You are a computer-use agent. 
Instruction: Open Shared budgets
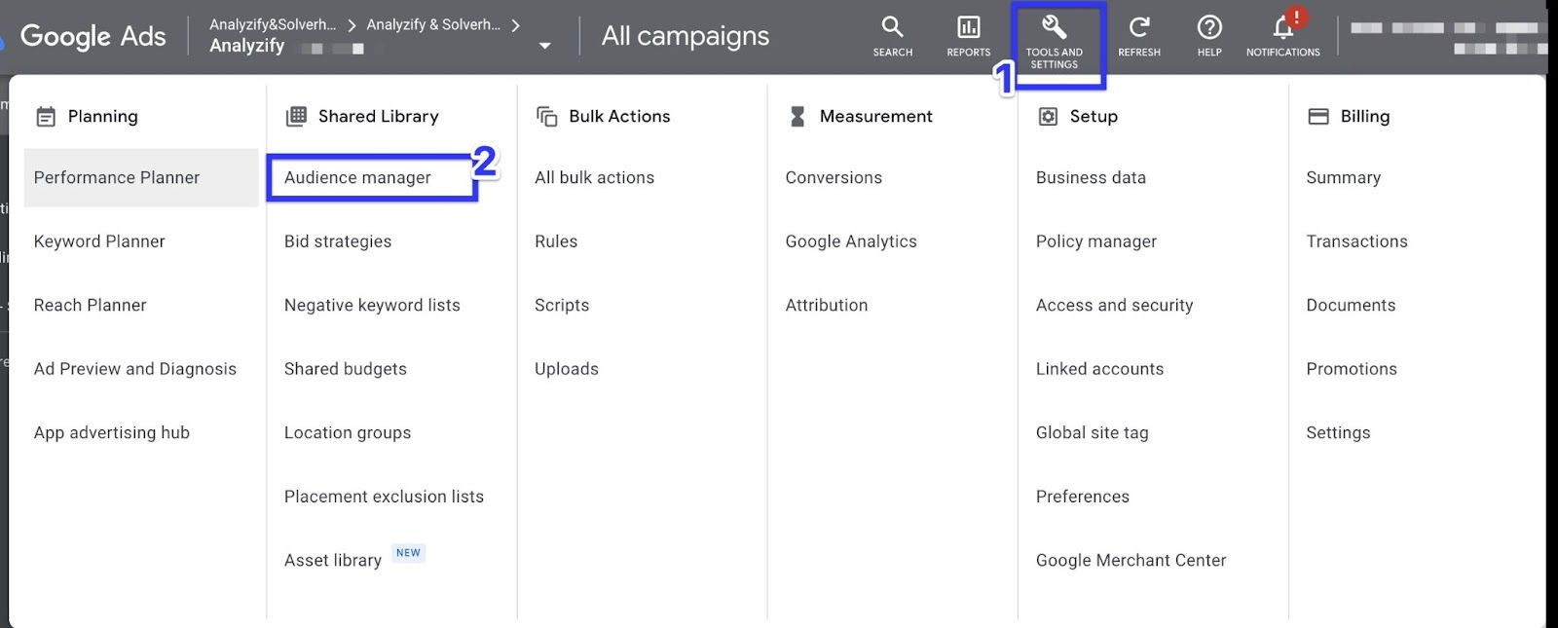346,369
